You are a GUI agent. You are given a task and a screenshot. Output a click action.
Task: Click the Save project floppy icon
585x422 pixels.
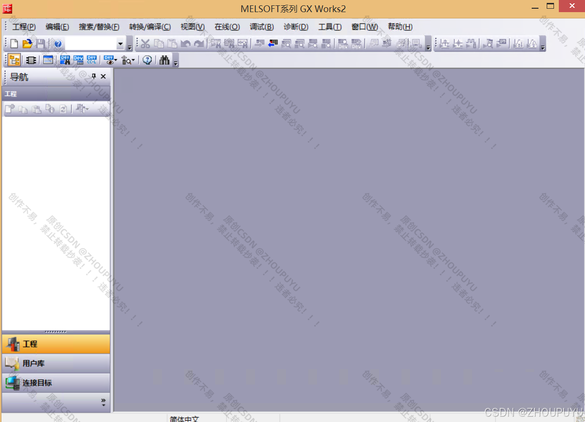click(x=41, y=44)
